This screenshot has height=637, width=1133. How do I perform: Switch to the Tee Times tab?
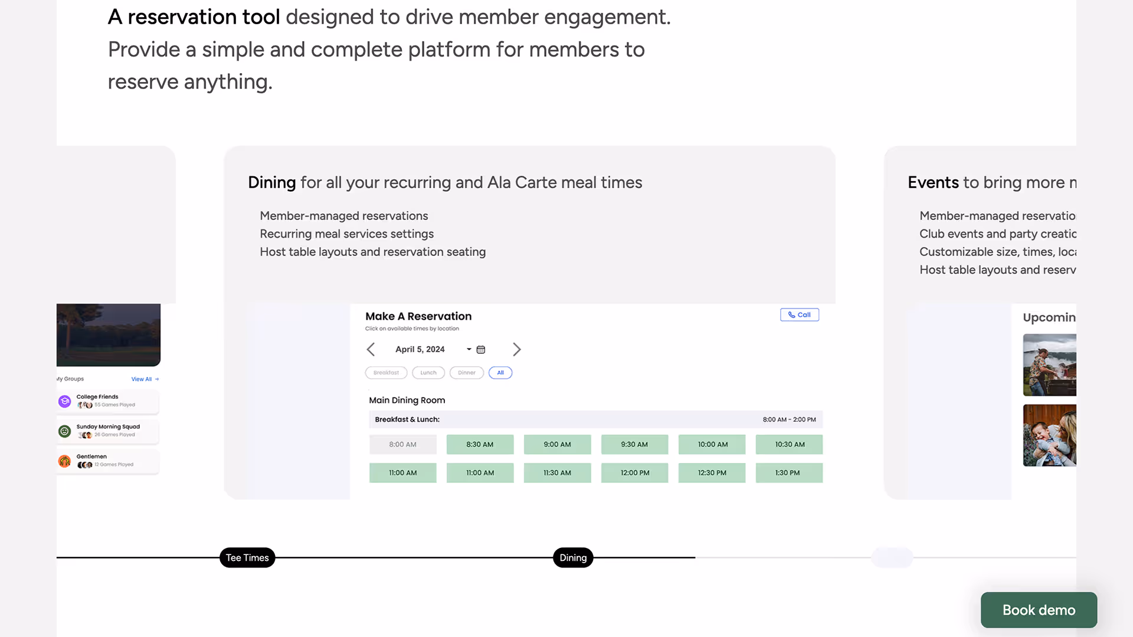247,558
